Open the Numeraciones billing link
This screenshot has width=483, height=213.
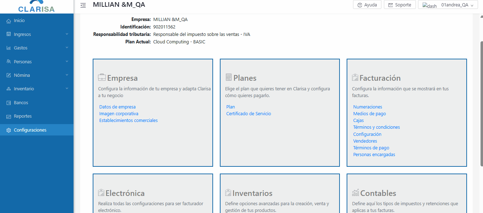coord(368,107)
